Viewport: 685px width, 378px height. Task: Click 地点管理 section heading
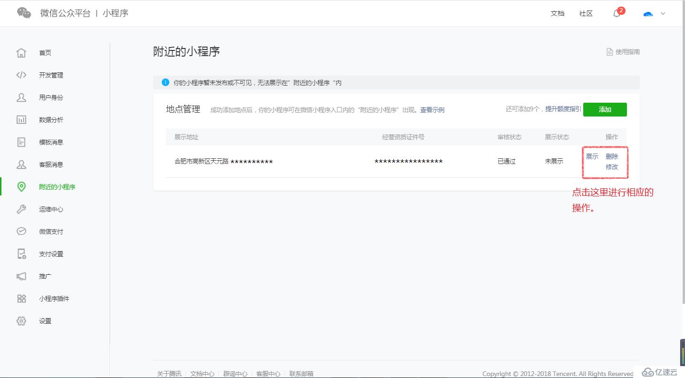tap(183, 109)
